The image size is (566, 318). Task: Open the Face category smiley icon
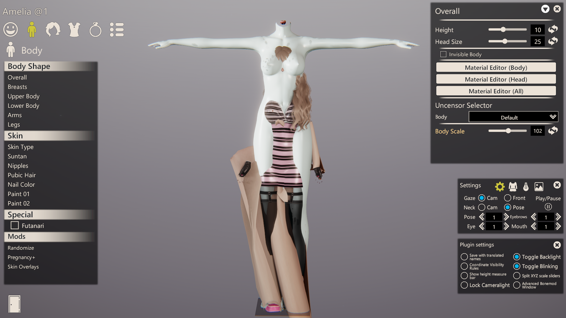pos(11,29)
